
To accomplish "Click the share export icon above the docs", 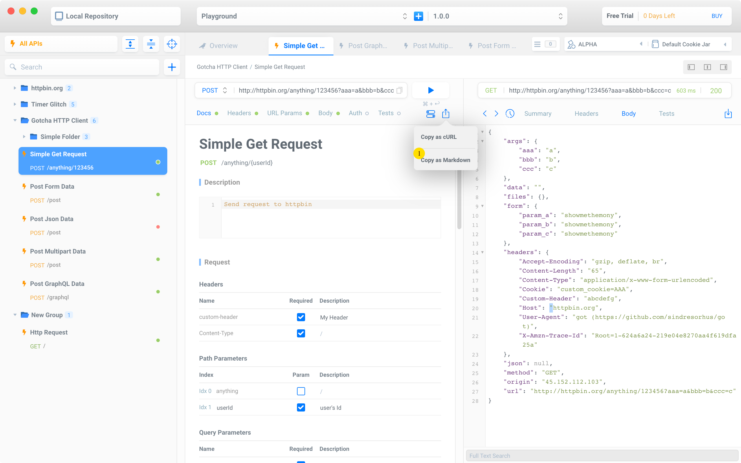I will [445, 114].
